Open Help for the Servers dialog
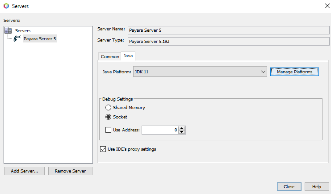The height and width of the screenshot is (194, 331). [317, 186]
